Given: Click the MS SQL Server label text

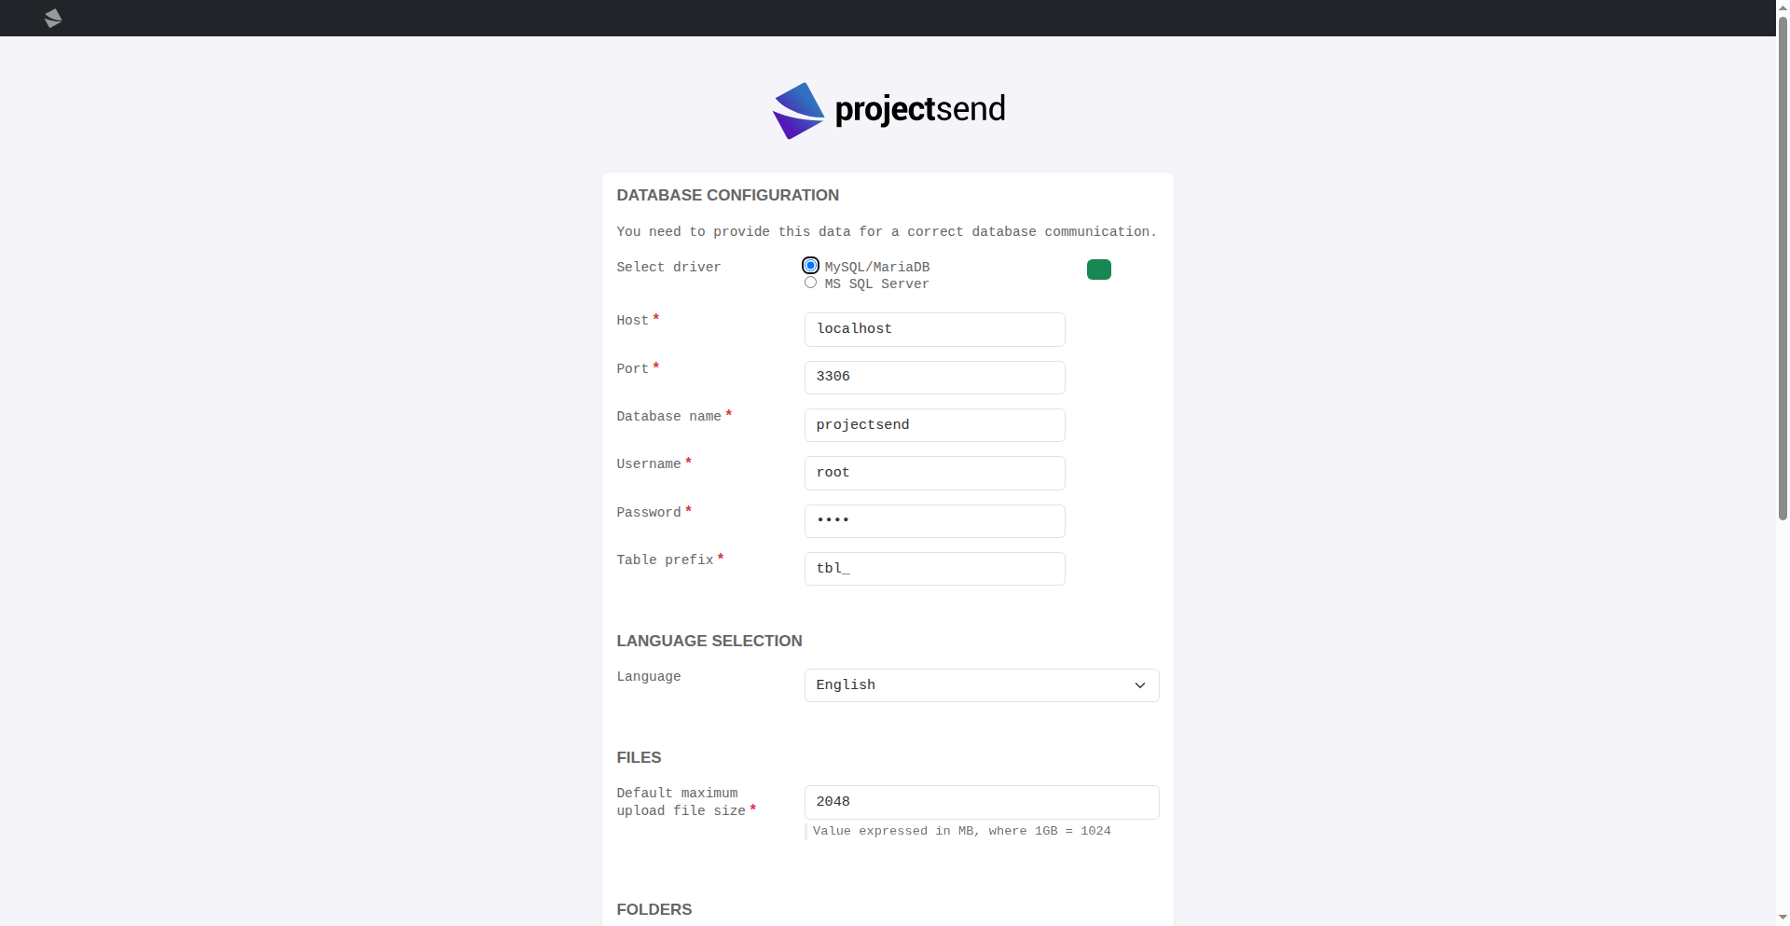Looking at the screenshot, I should pos(876,284).
